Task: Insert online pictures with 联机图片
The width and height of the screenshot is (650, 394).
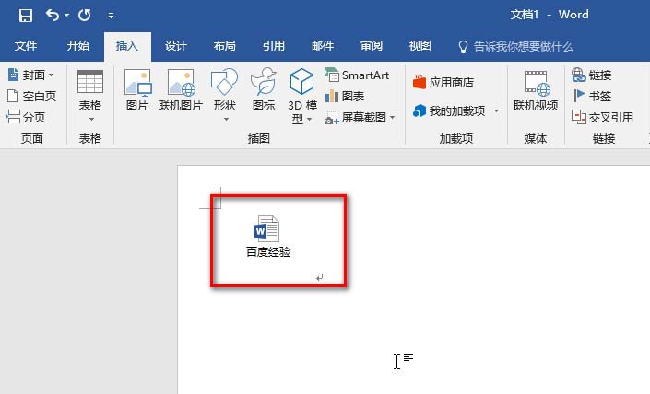Action: [181, 91]
